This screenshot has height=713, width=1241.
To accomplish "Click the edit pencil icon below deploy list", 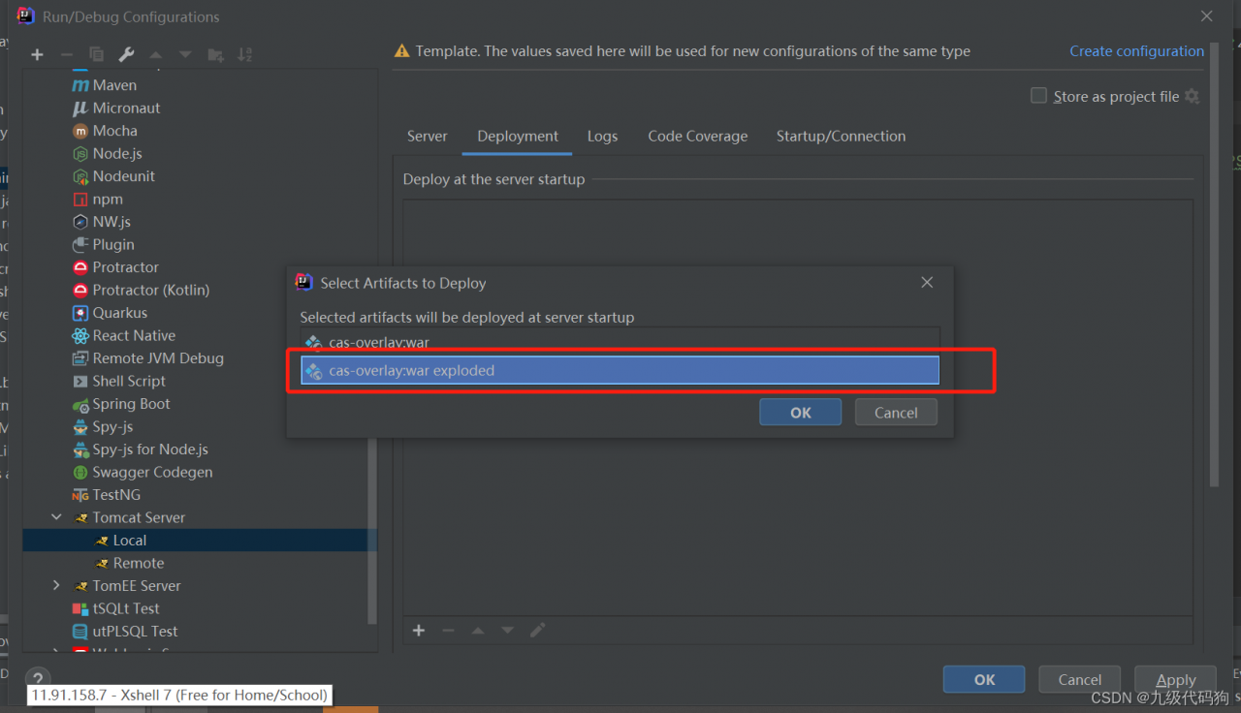I will pos(538,631).
